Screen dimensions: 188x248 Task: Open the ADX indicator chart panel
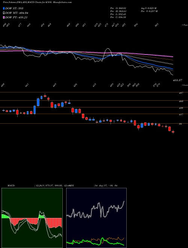pyautogui.click(x=96, y=218)
